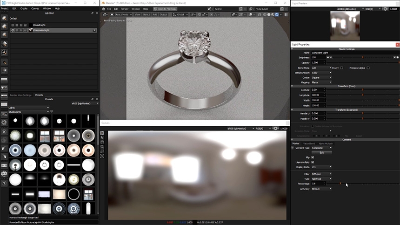
Task: Switch to wireframe viewport shading in Blender
Action: point(265,14)
